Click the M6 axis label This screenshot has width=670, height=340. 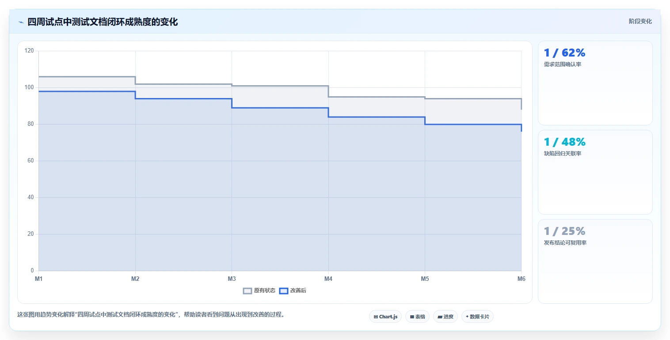pos(521,279)
